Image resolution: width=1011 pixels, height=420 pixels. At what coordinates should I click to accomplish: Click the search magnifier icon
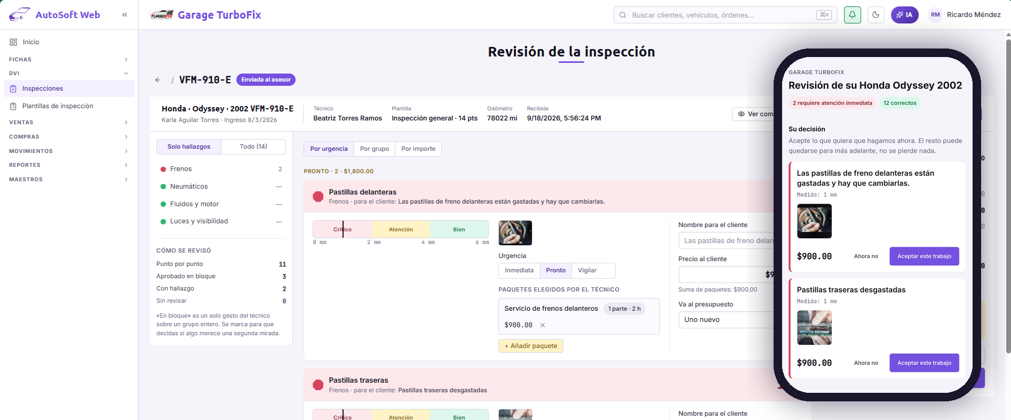coord(623,15)
